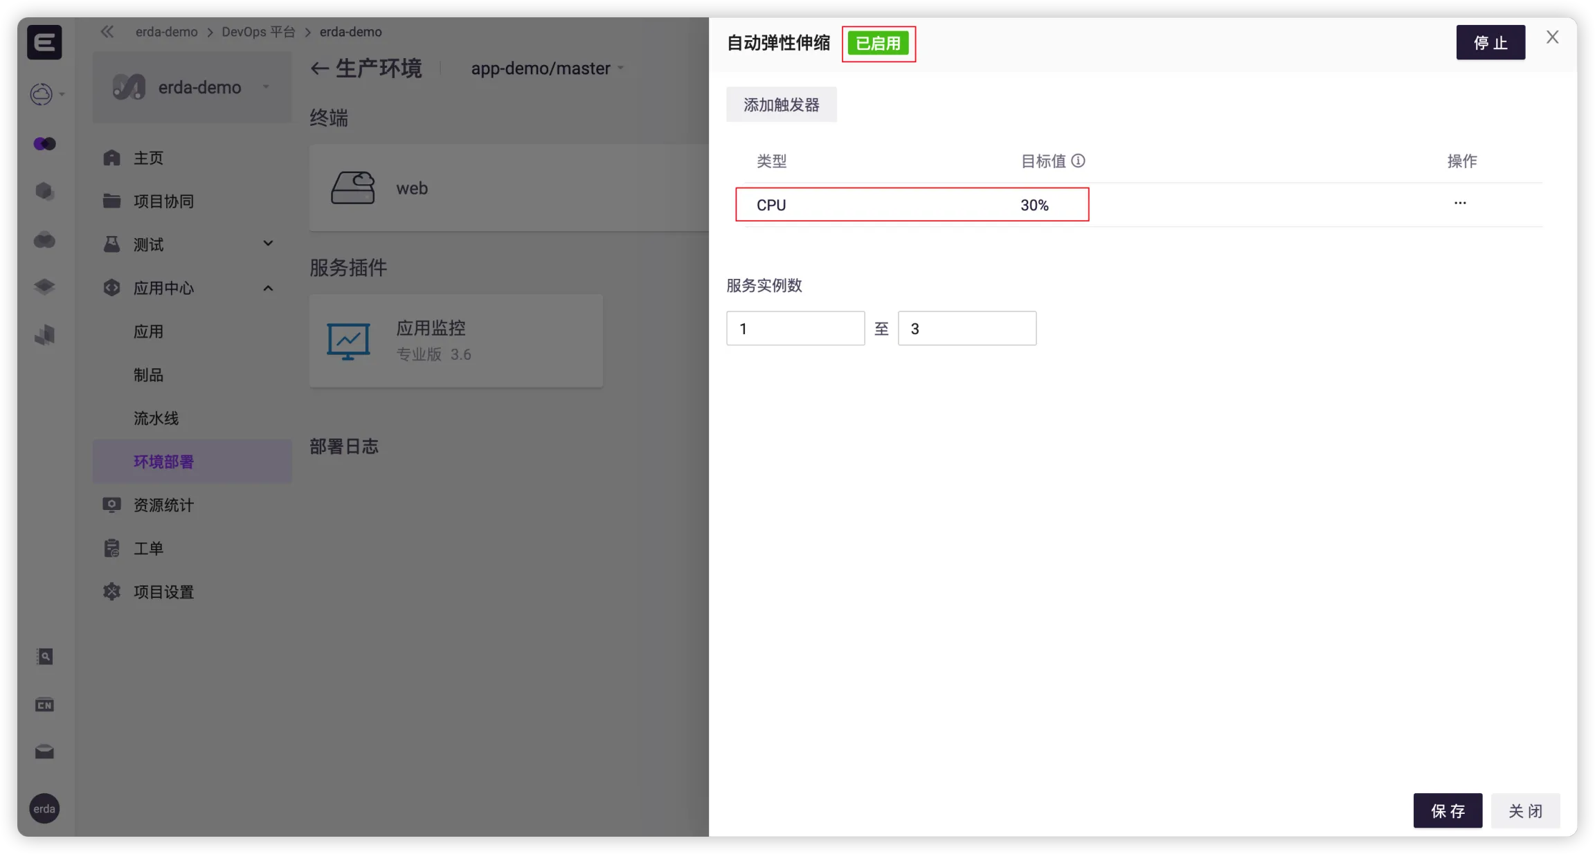Screen dimensions: 1595x854
Task: Open the app-demo/master branch dropdown
Action: pyautogui.click(x=547, y=69)
